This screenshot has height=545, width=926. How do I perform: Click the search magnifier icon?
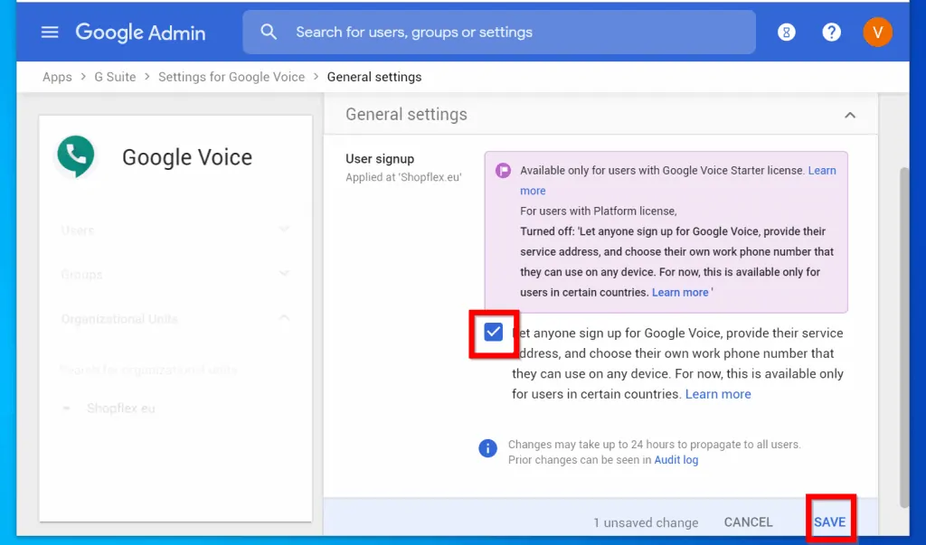269,33
